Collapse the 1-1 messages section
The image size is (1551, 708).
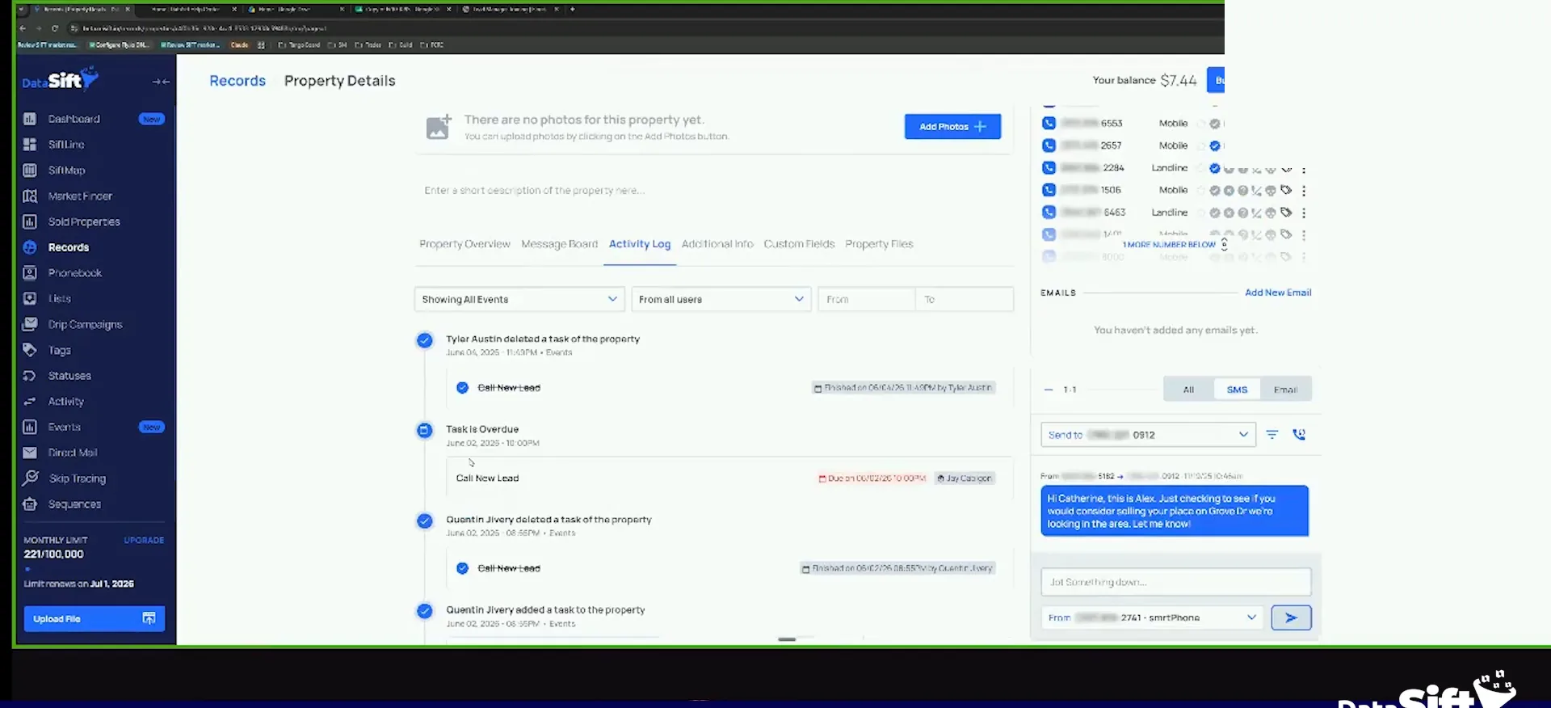click(x=1049, y=390)
